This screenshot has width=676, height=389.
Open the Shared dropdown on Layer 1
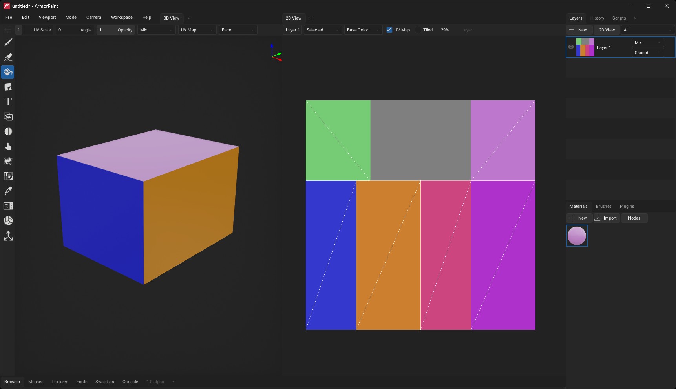point(647,53)
